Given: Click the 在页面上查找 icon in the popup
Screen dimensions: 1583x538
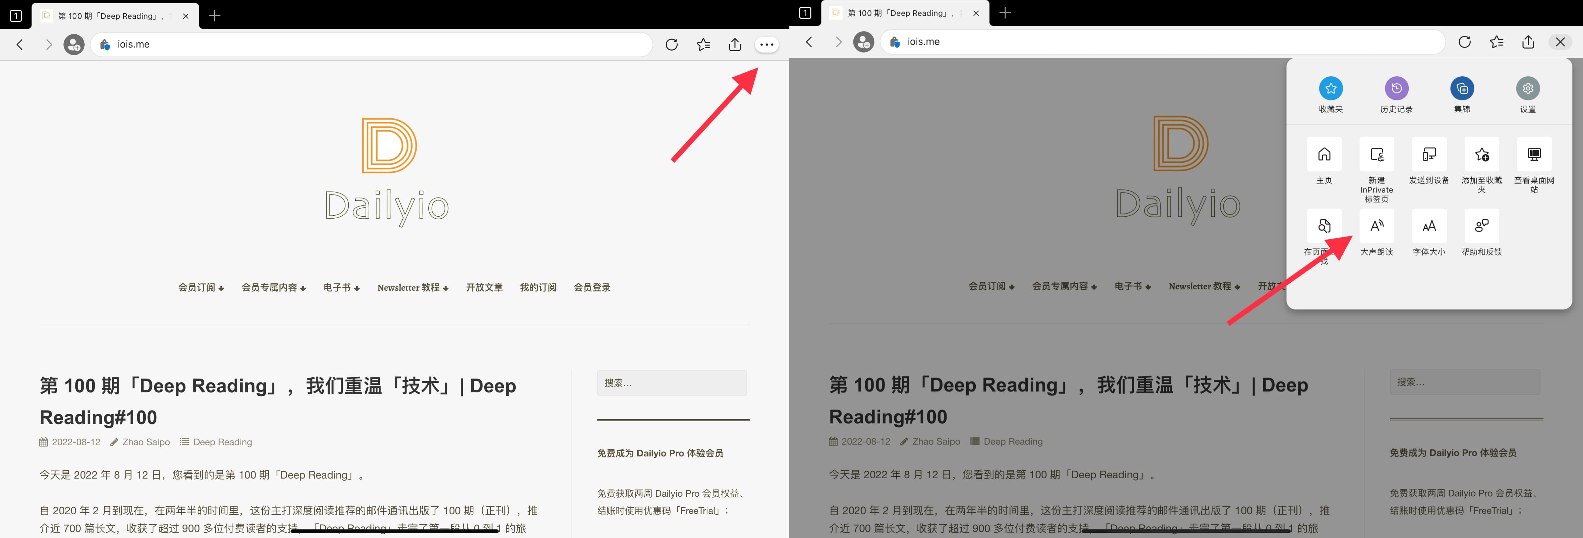Looking at the screenshot, I should tap(1324, 226).
